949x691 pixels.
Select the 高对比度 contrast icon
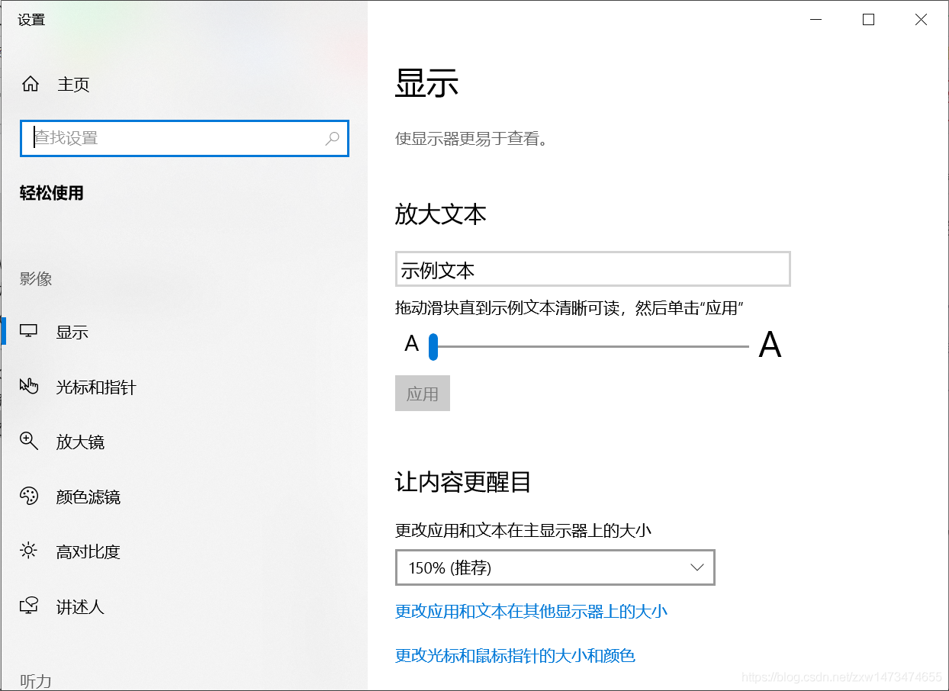coord(29,551)
